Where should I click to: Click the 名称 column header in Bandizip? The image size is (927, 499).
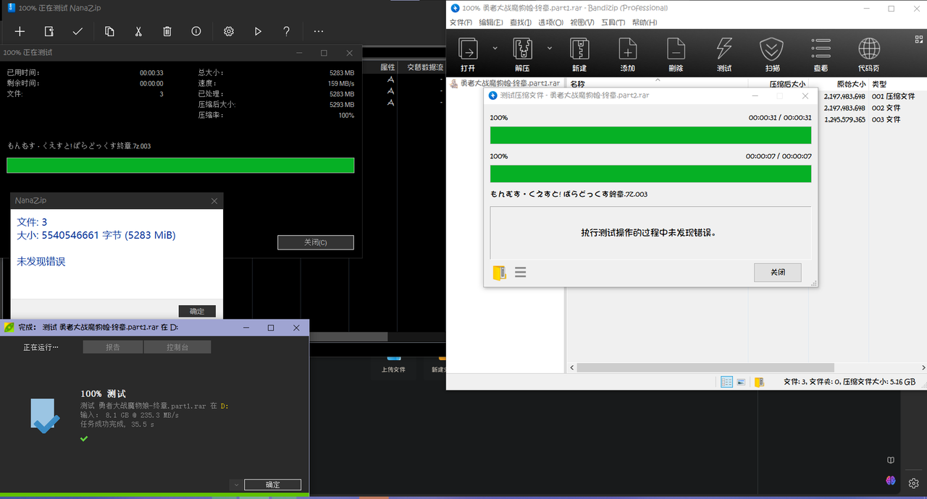tap(577, 84)
